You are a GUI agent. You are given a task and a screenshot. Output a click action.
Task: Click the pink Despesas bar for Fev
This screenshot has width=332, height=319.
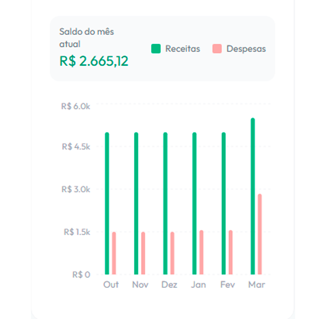click(x=231, y=252)
